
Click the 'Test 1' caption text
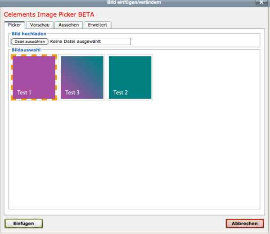pyautogui.click(x=24, y=92)
